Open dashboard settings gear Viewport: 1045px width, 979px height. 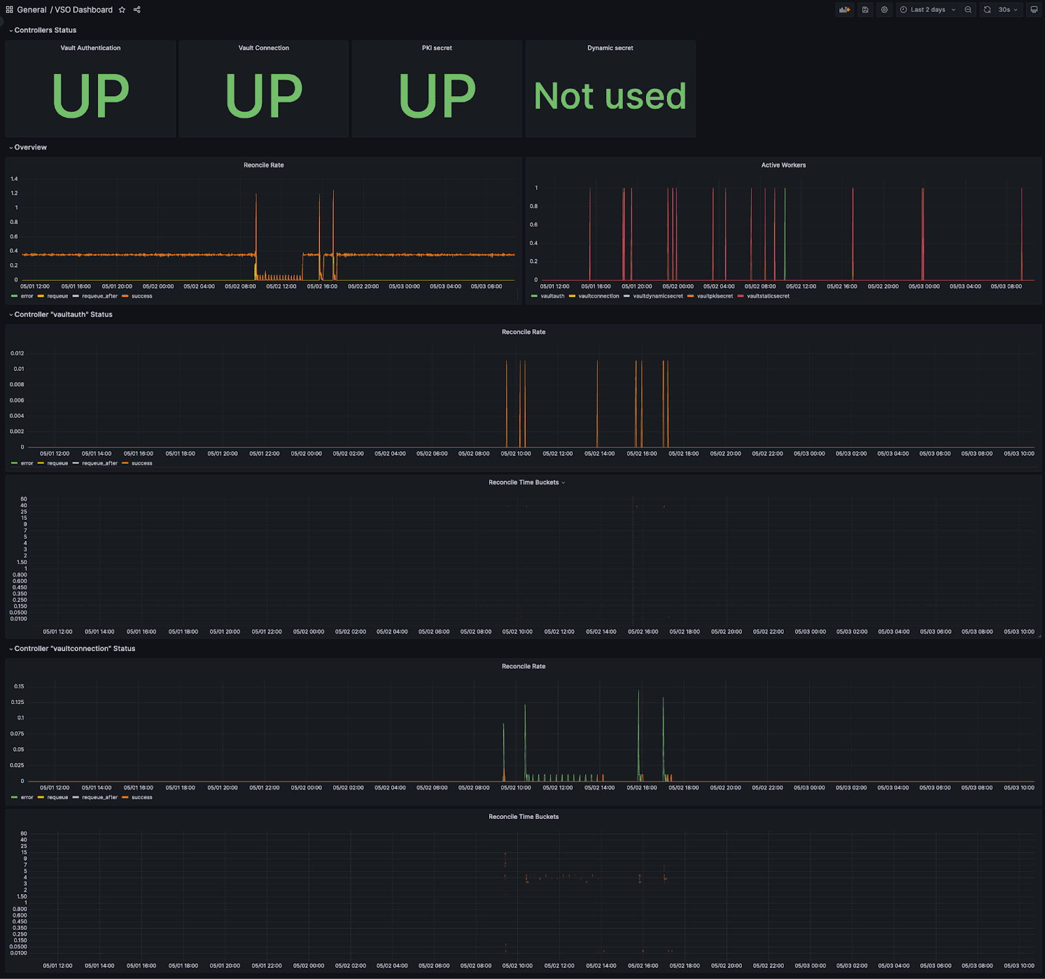coord(884,10)
